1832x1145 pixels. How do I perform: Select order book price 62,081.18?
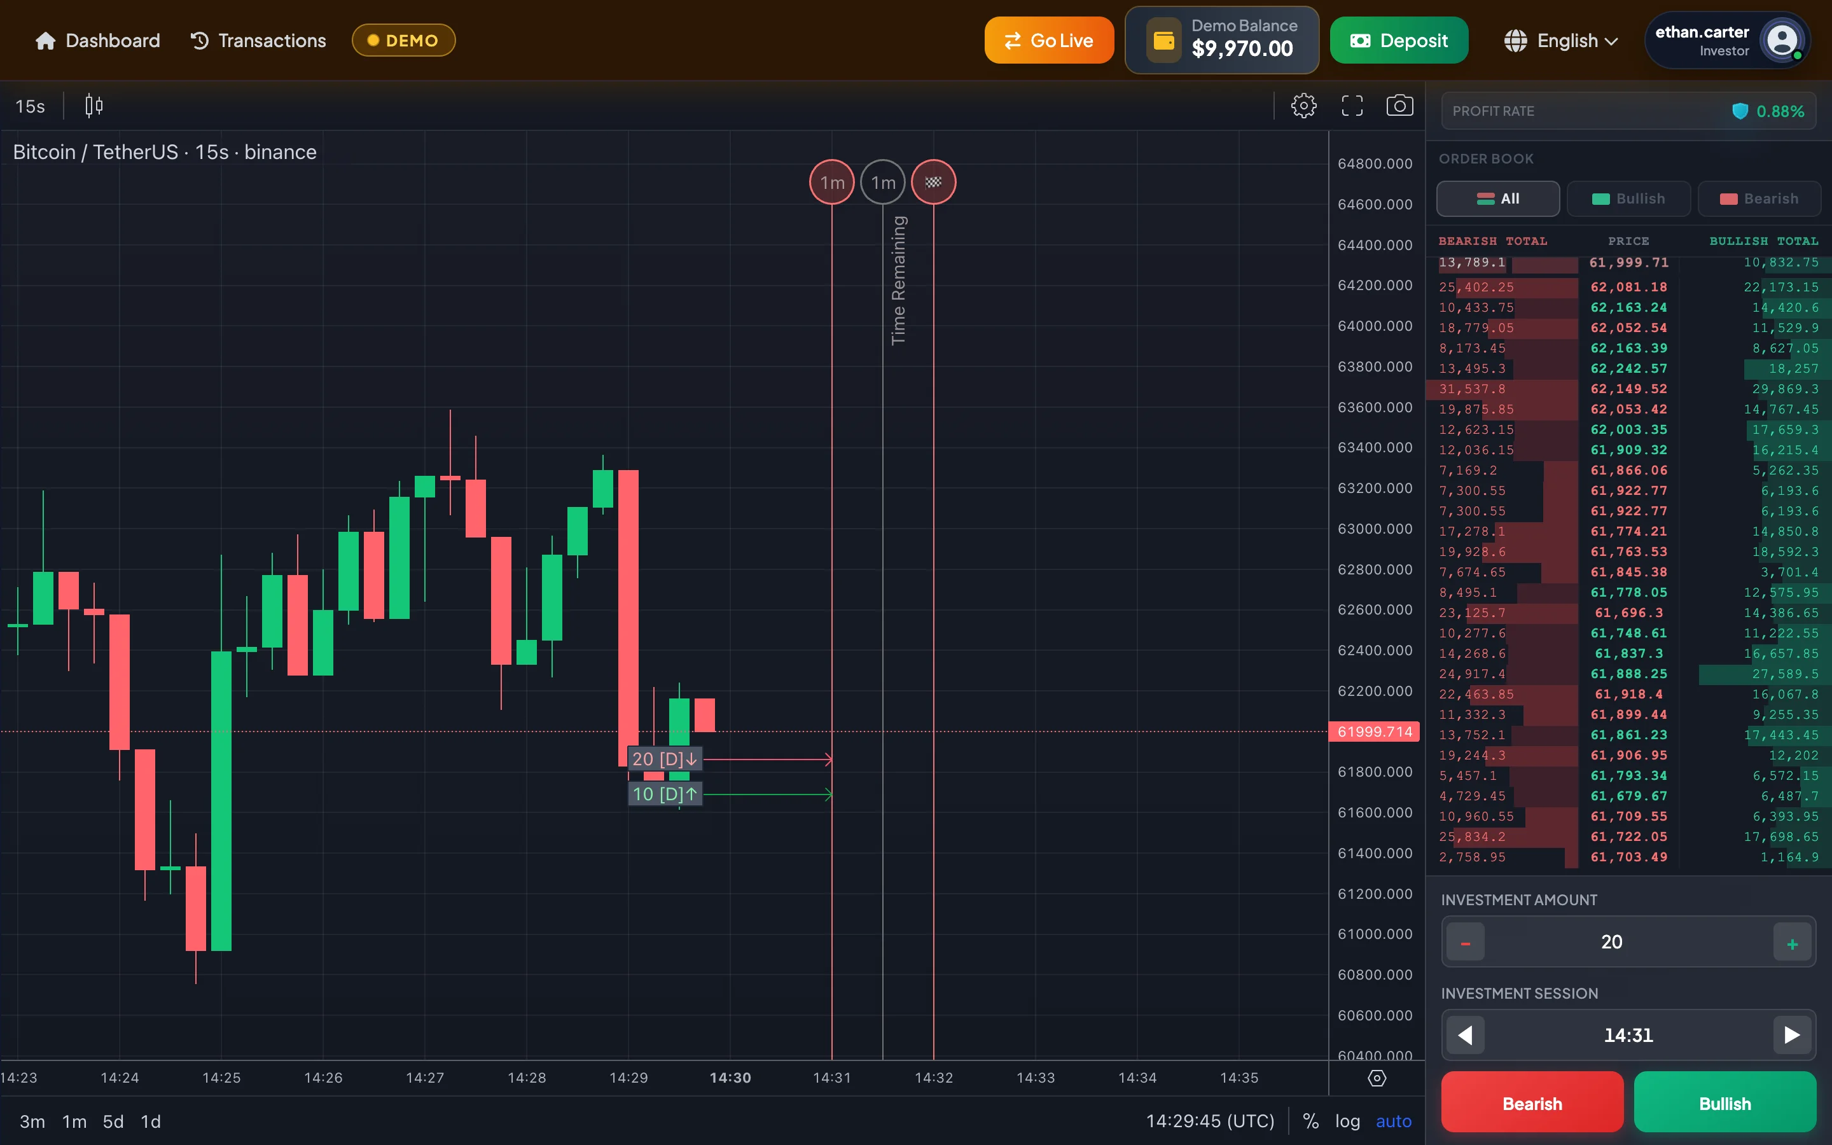tap(1628, 288)
